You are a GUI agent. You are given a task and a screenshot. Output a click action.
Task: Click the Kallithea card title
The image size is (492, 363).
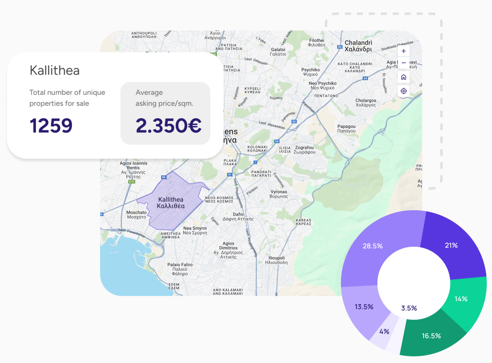pyautogui.click(x=54, y=71)
